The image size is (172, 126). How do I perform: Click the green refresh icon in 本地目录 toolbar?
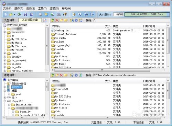(81, 75)
